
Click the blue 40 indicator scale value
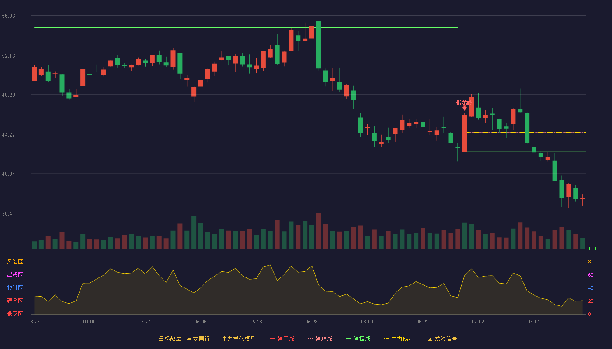591,288
